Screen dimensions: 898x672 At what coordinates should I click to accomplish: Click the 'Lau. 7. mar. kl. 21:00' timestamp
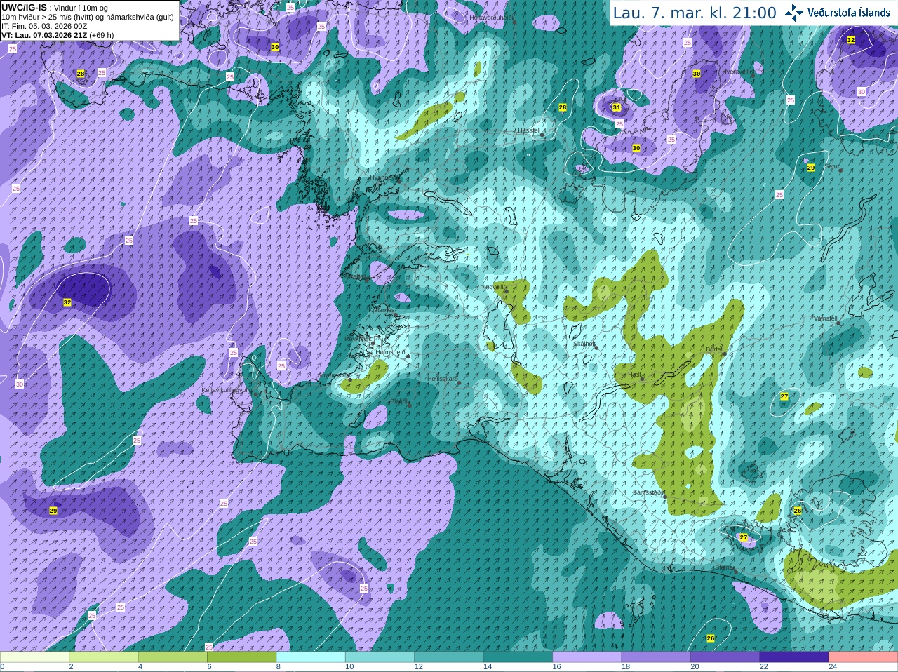coord(695,13)
